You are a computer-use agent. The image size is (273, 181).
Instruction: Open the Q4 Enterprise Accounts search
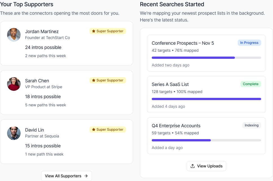[x=206, y=135]
